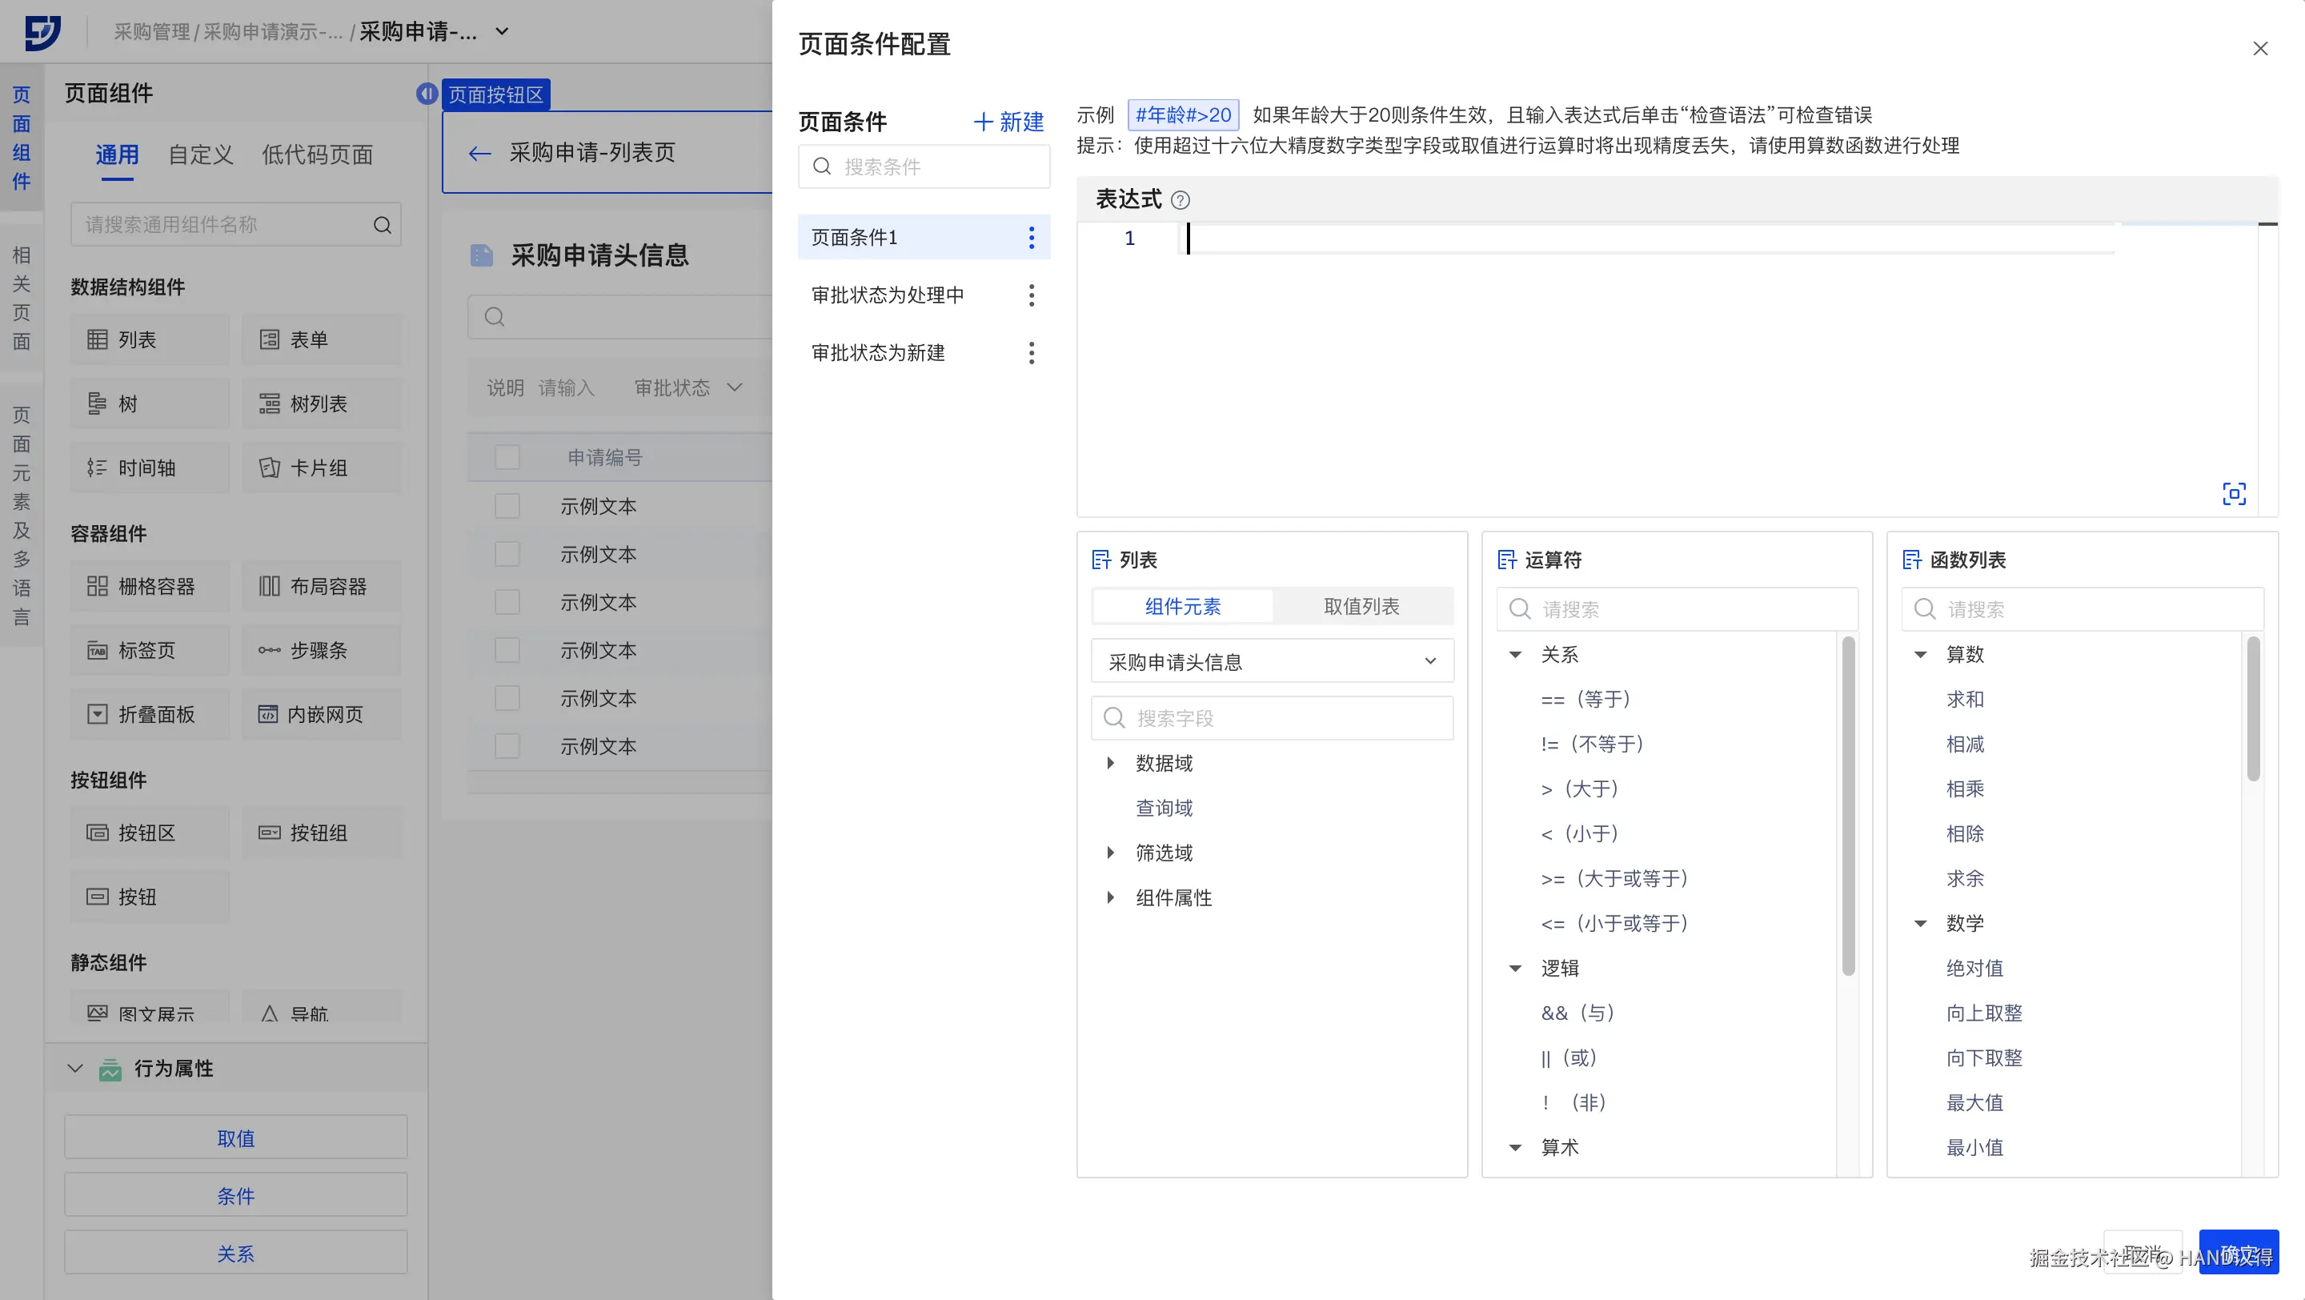Check the 申请编号 header checkbox

(507, 457)
